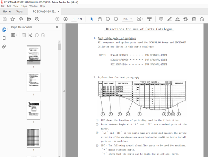Activate the Hand pan tool
Viewport: 208px width, 157px height.
(x=100, y=19)
